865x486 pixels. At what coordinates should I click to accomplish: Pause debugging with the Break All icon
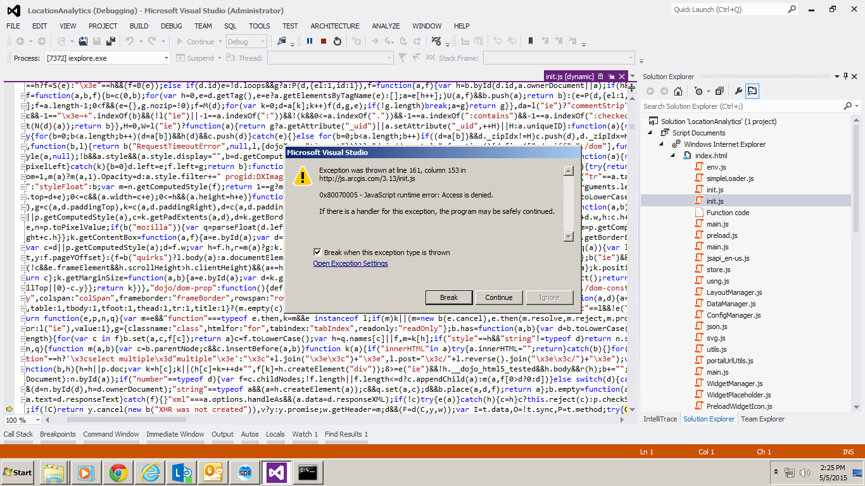tap(310, 41)
